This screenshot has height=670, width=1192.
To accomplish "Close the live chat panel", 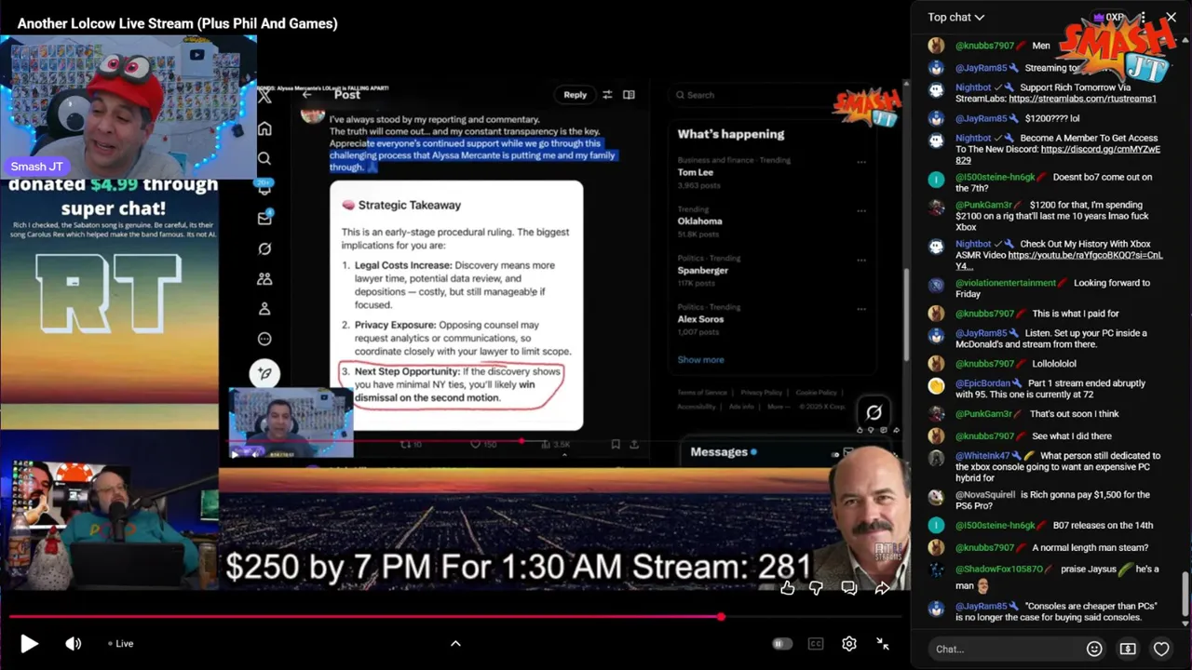I will (x=1172, y=17).
